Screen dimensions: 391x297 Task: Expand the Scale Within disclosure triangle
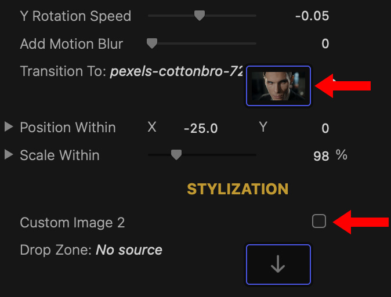(x=9, y=155)
